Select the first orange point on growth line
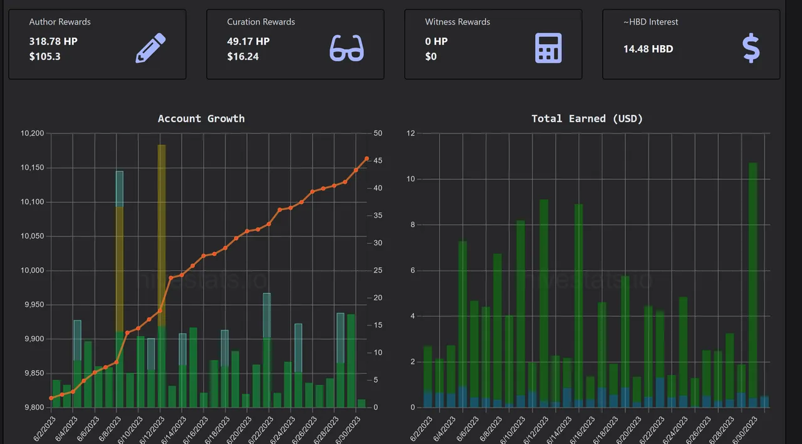The height and width of the screenshot is (444, 802). 51,398
